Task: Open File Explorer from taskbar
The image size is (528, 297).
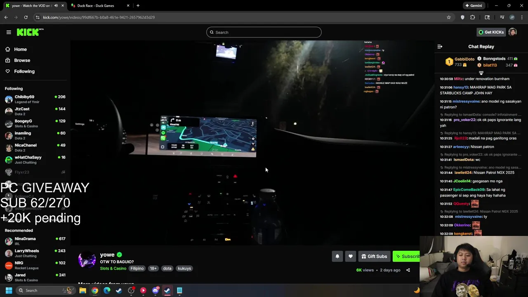Action: point(83,290)
